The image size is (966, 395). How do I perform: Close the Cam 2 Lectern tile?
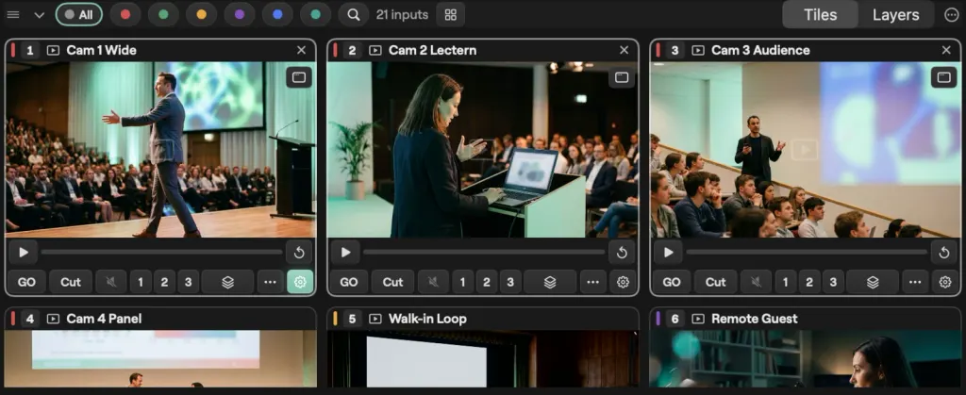point(625,51)
